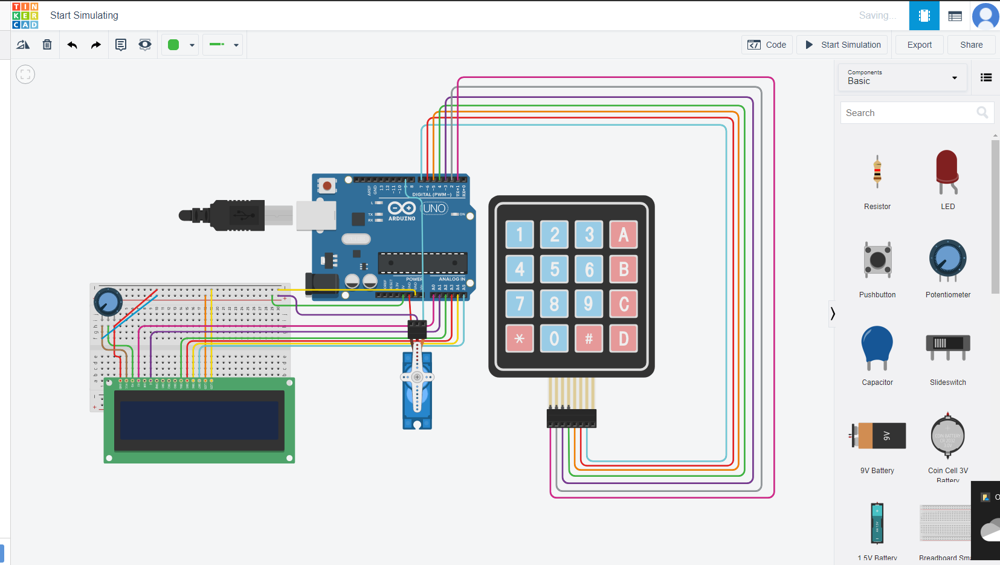Screen dimensions: 1000x565
Task: Switch to component list view
Action: pos(955,16)
